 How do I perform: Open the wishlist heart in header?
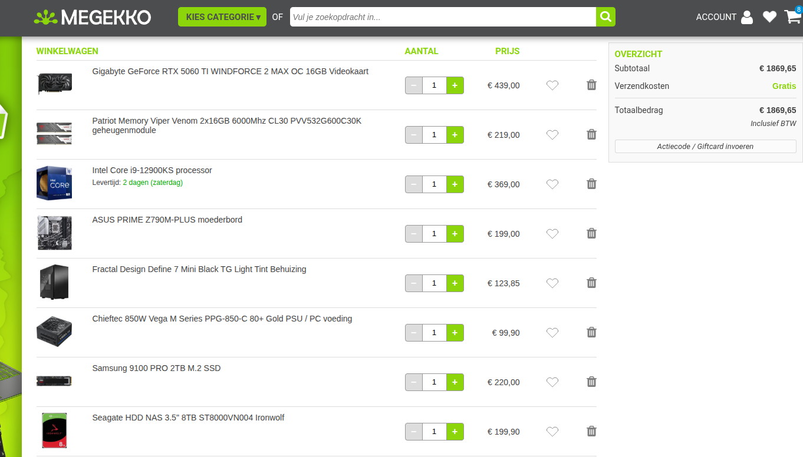pos(769,17)
